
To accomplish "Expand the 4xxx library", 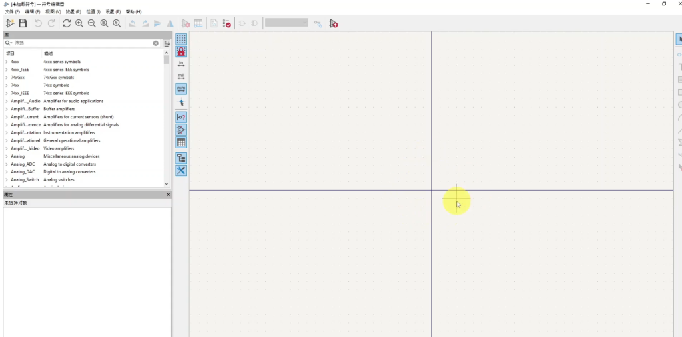I will point(7,62).
